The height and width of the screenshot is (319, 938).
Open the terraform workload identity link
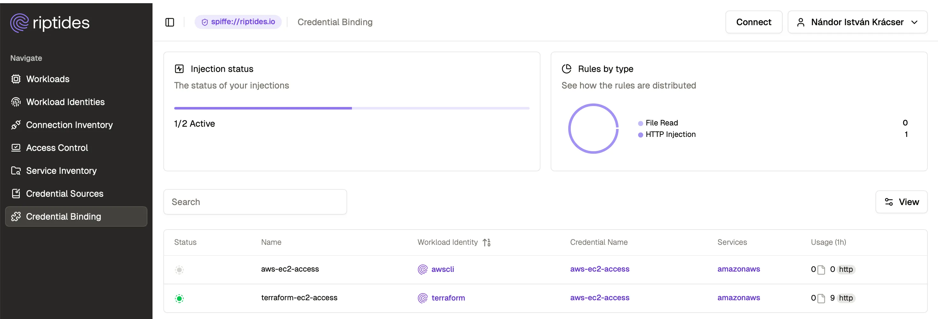(x=448, y=298)
